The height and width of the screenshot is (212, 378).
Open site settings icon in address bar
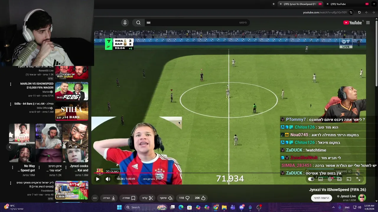(x=351, y=12)
